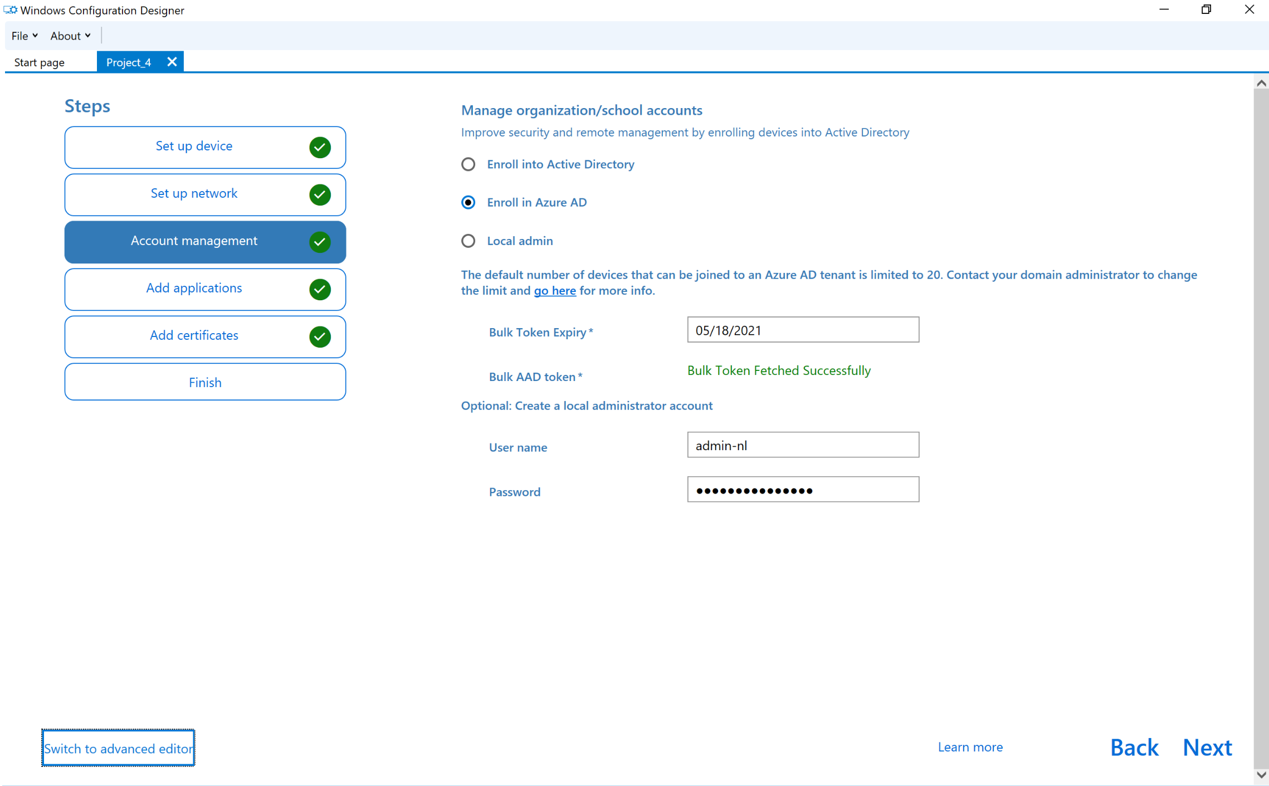Select Enroll into Active Directory radio button
The image size is (1269, 786).
pyautogui.click(x=468, y=164)
